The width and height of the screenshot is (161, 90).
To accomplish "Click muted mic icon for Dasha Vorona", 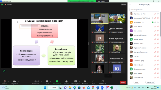I will 155,26.
